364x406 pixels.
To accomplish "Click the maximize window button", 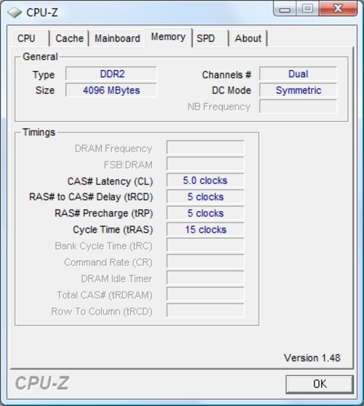I will 308,9.
